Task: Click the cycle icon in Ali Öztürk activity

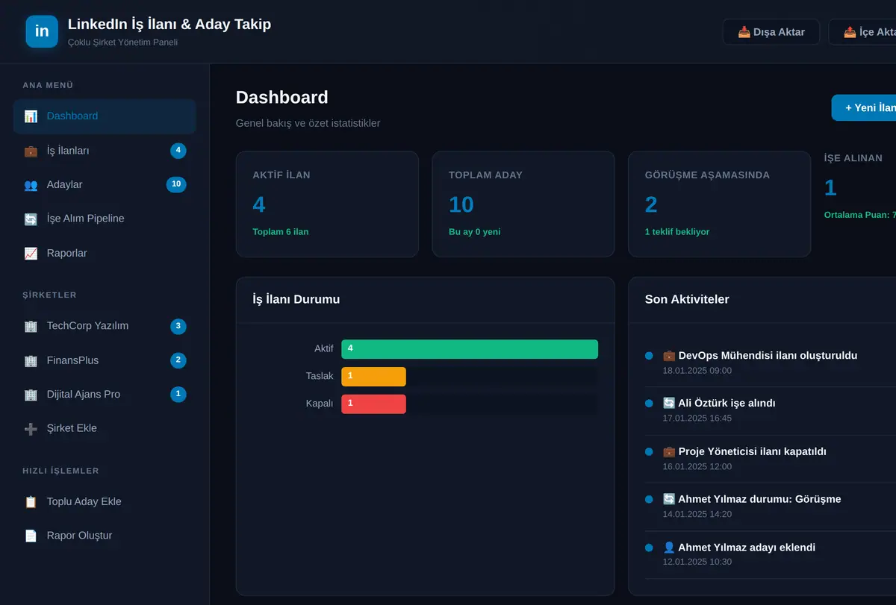Action: [x=669, y=404]
